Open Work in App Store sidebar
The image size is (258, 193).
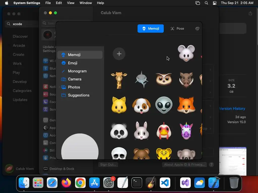pos(17,64)
